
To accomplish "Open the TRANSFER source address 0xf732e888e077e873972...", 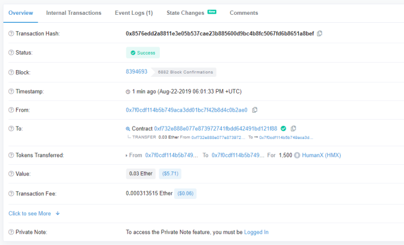I will tap(219, 137).
